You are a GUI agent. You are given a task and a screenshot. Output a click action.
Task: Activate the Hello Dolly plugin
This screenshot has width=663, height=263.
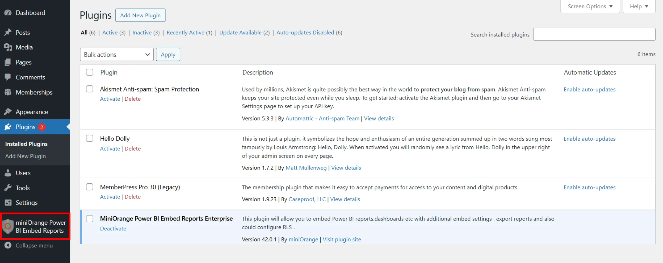[x=110, y=149]
